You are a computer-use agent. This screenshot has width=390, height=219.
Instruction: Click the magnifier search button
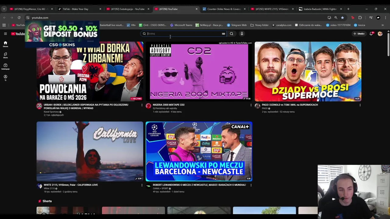(232, 34)
